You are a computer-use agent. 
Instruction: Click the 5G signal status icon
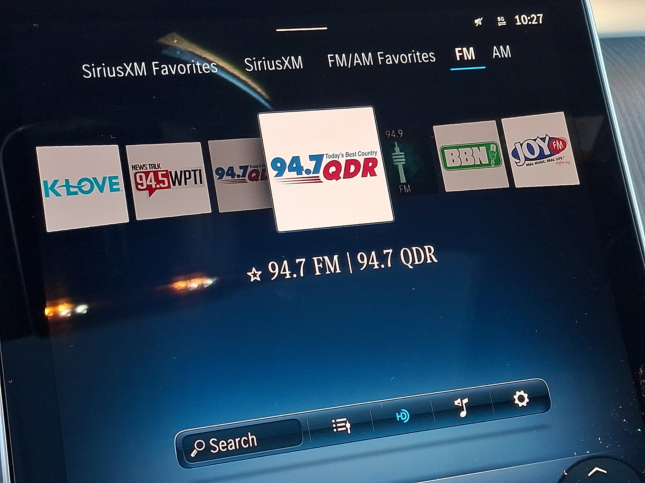(501, 21)
